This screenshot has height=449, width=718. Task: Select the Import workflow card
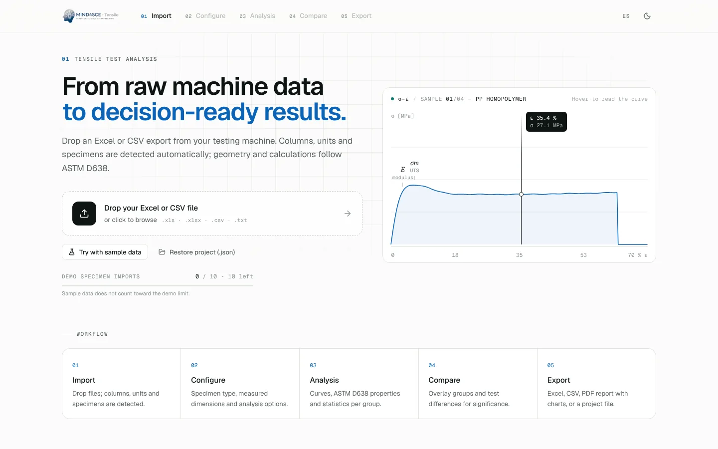tap(122, 384)
